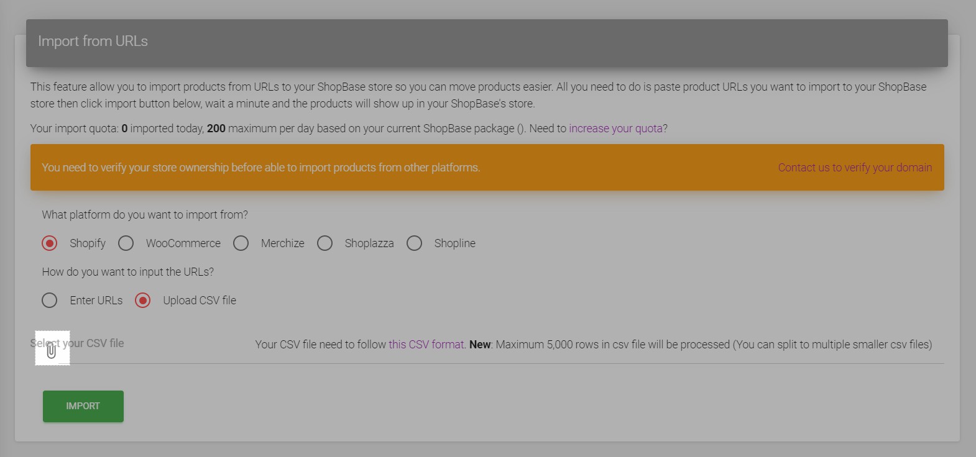This screenshot has height=457, width=976.
Task: Choose WooCommerce as import platform
Action: coord(126,243)
